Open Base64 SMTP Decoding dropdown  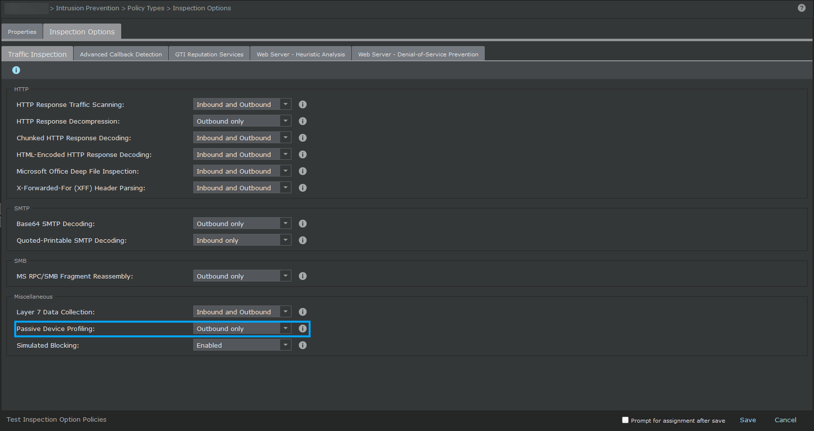click(x=242, y=224)
